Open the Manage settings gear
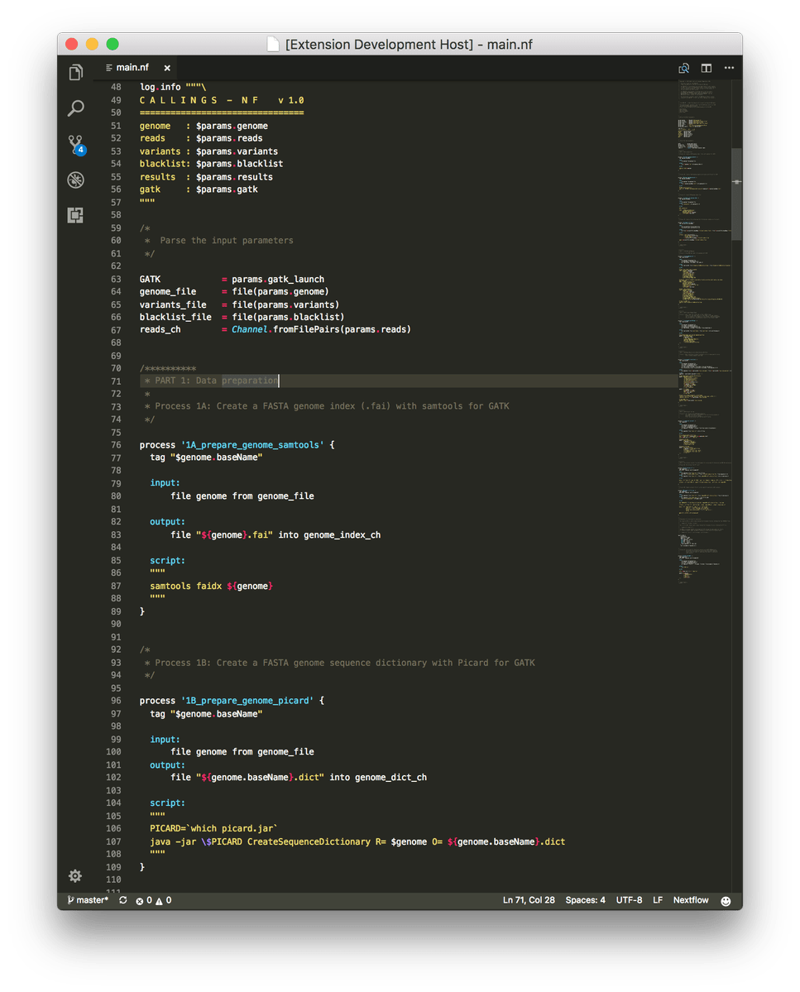The width and height of the screenshot is (800, 992). (x=75, y=875)
